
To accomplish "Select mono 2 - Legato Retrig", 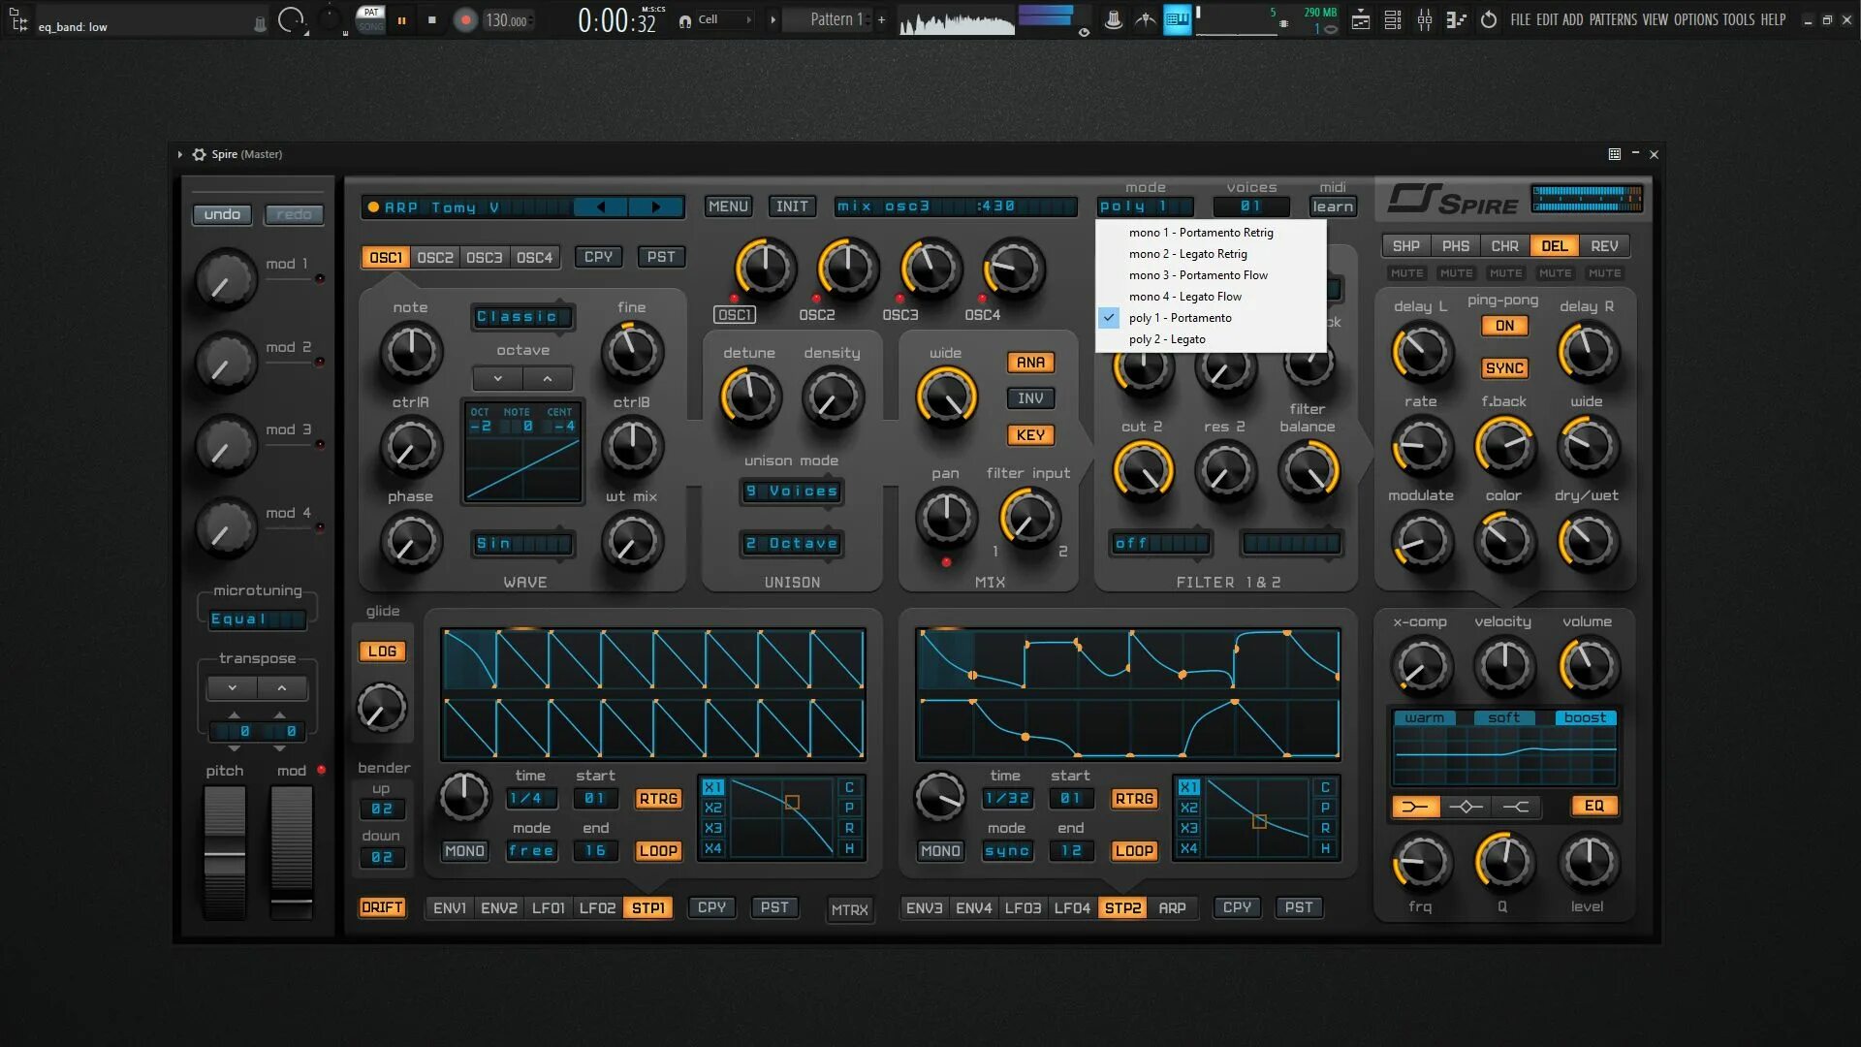I will [x=1211, y=254].
